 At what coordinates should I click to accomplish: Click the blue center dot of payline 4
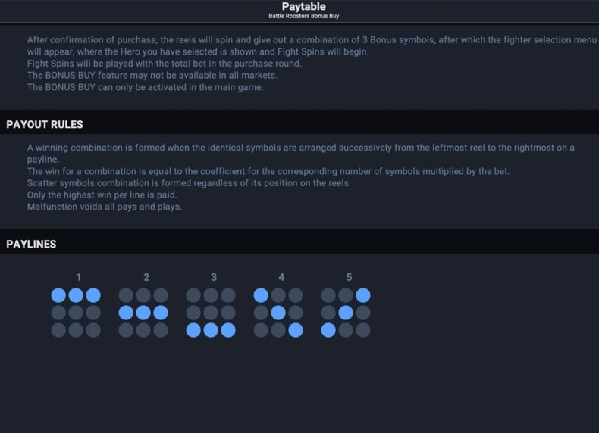point(278,313)
